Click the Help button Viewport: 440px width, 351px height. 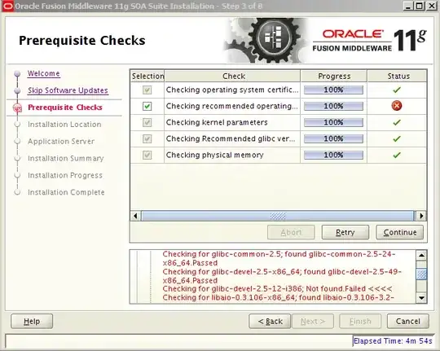(x=32, y=321)
